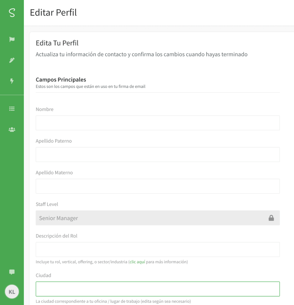This screenshot has width=294, height=305.
Task: Open the lightning bolt icon in sidebar
Action: (12, 81)
